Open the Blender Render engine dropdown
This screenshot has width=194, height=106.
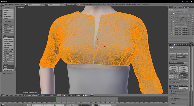click(71, 4)
